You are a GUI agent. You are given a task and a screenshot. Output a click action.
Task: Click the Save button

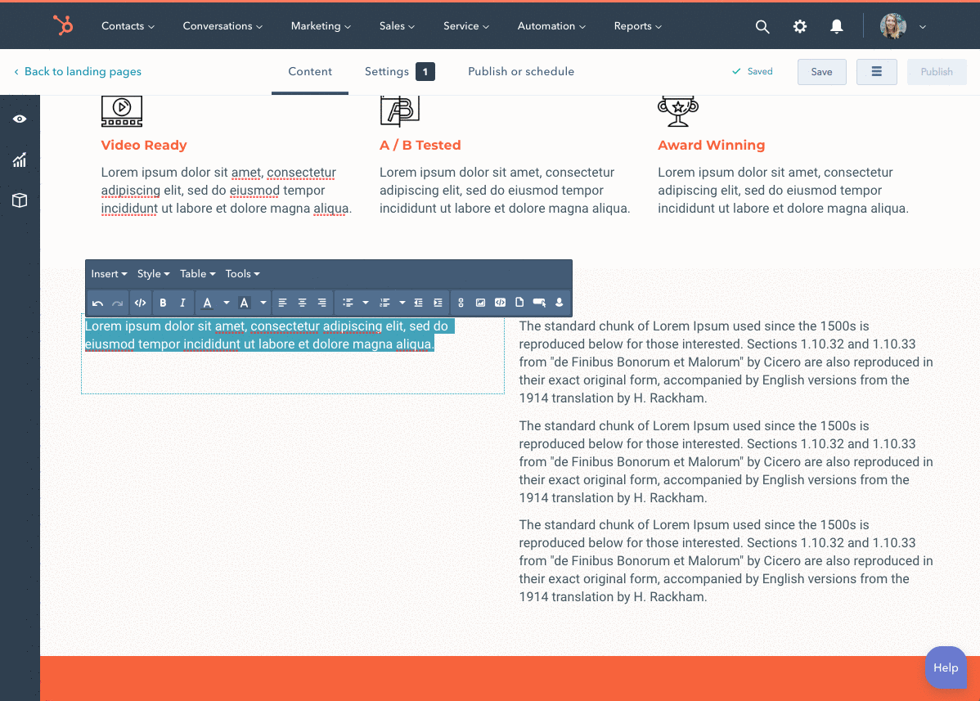click(x=821, y=72)
